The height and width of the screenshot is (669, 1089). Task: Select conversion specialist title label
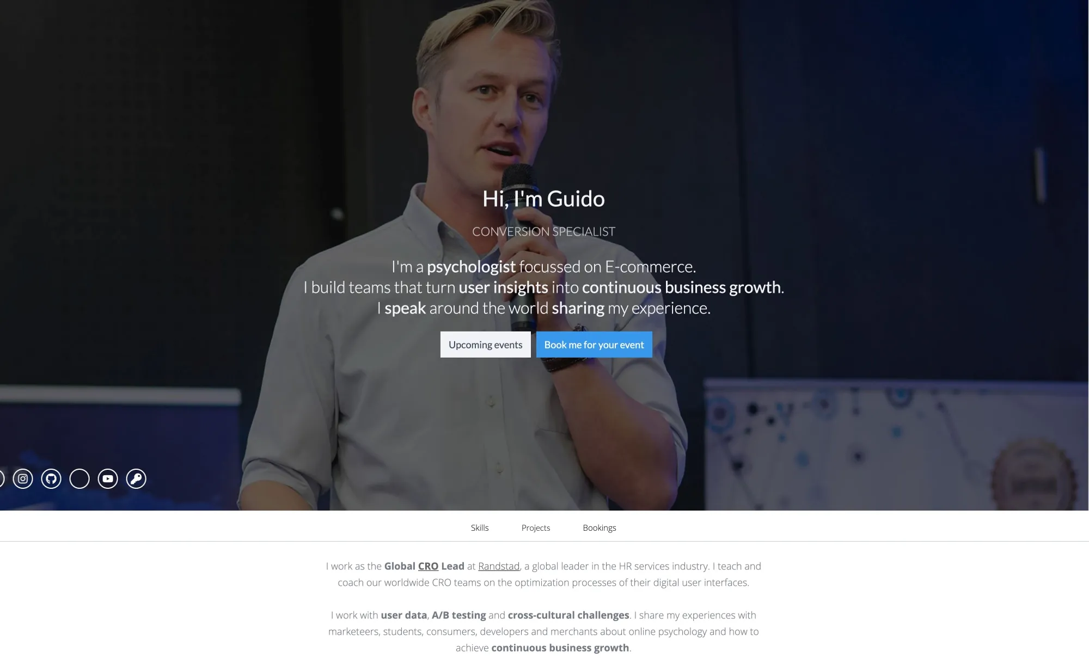pos(544,231)
